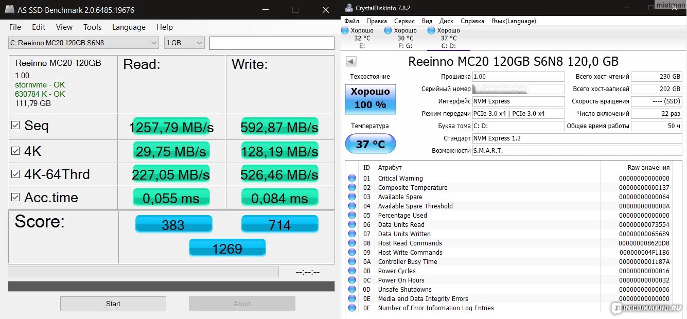Click the read score value 383
The width and height of the screenshot is (687, 319).
[x=173, y=225]
